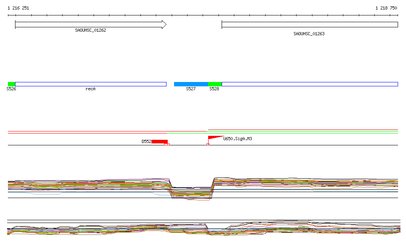Image resolution: width=406 pixels, height=242 pixels.
Task: Select the blue S527 segment
Action: pos(191,84)
